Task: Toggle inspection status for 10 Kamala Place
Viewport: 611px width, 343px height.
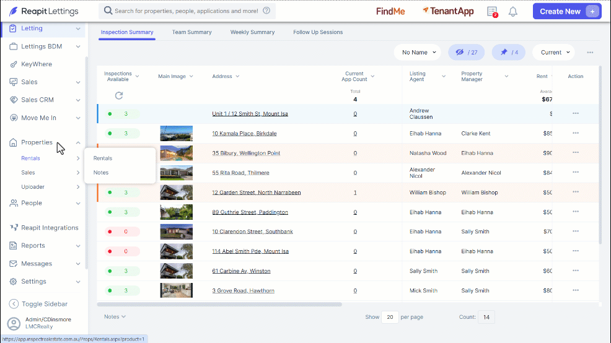Action: click(x=122, y=134)
